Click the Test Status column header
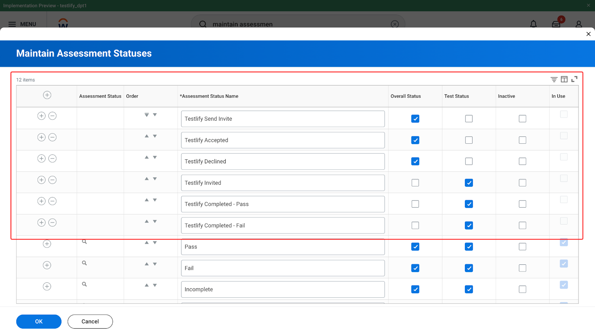595x336 pixels. (457, 96)
